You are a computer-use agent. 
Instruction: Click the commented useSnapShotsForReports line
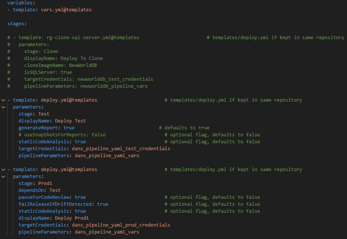point(62,134)
